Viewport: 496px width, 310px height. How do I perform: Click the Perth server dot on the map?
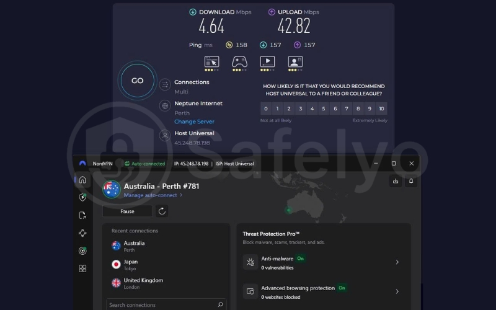288,210
